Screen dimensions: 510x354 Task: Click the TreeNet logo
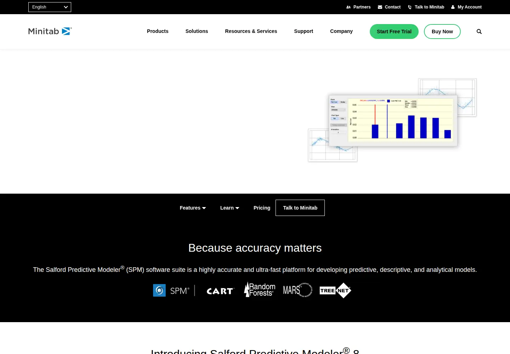pyautogui.click(x=335, y=290)
